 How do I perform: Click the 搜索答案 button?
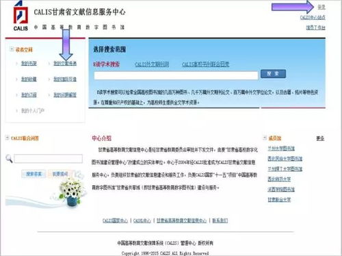point(34,174)
